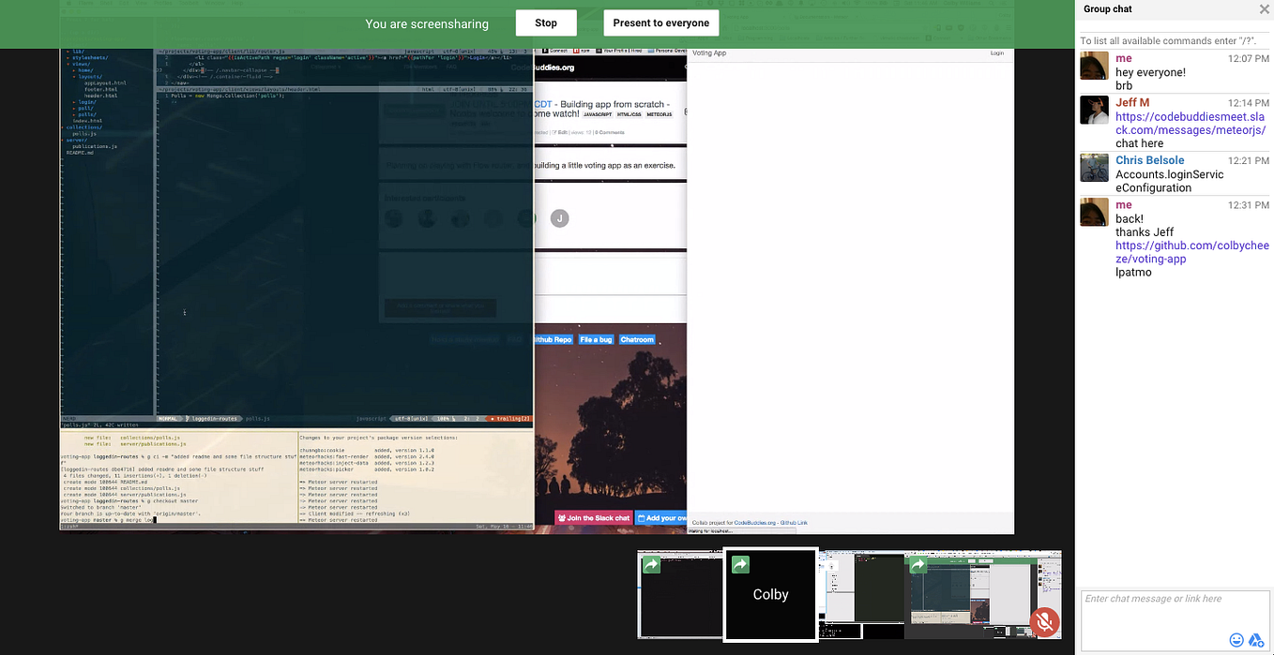Click the File a bug button
This screenshot has height=655, width=1274.
(x=596, y=339)
